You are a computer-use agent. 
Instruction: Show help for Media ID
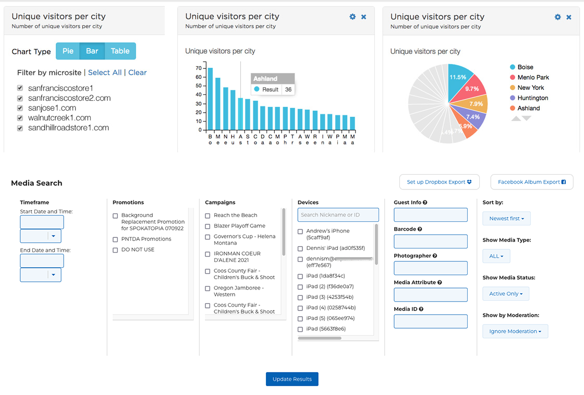pyautogui.click(x=421, y=309)
